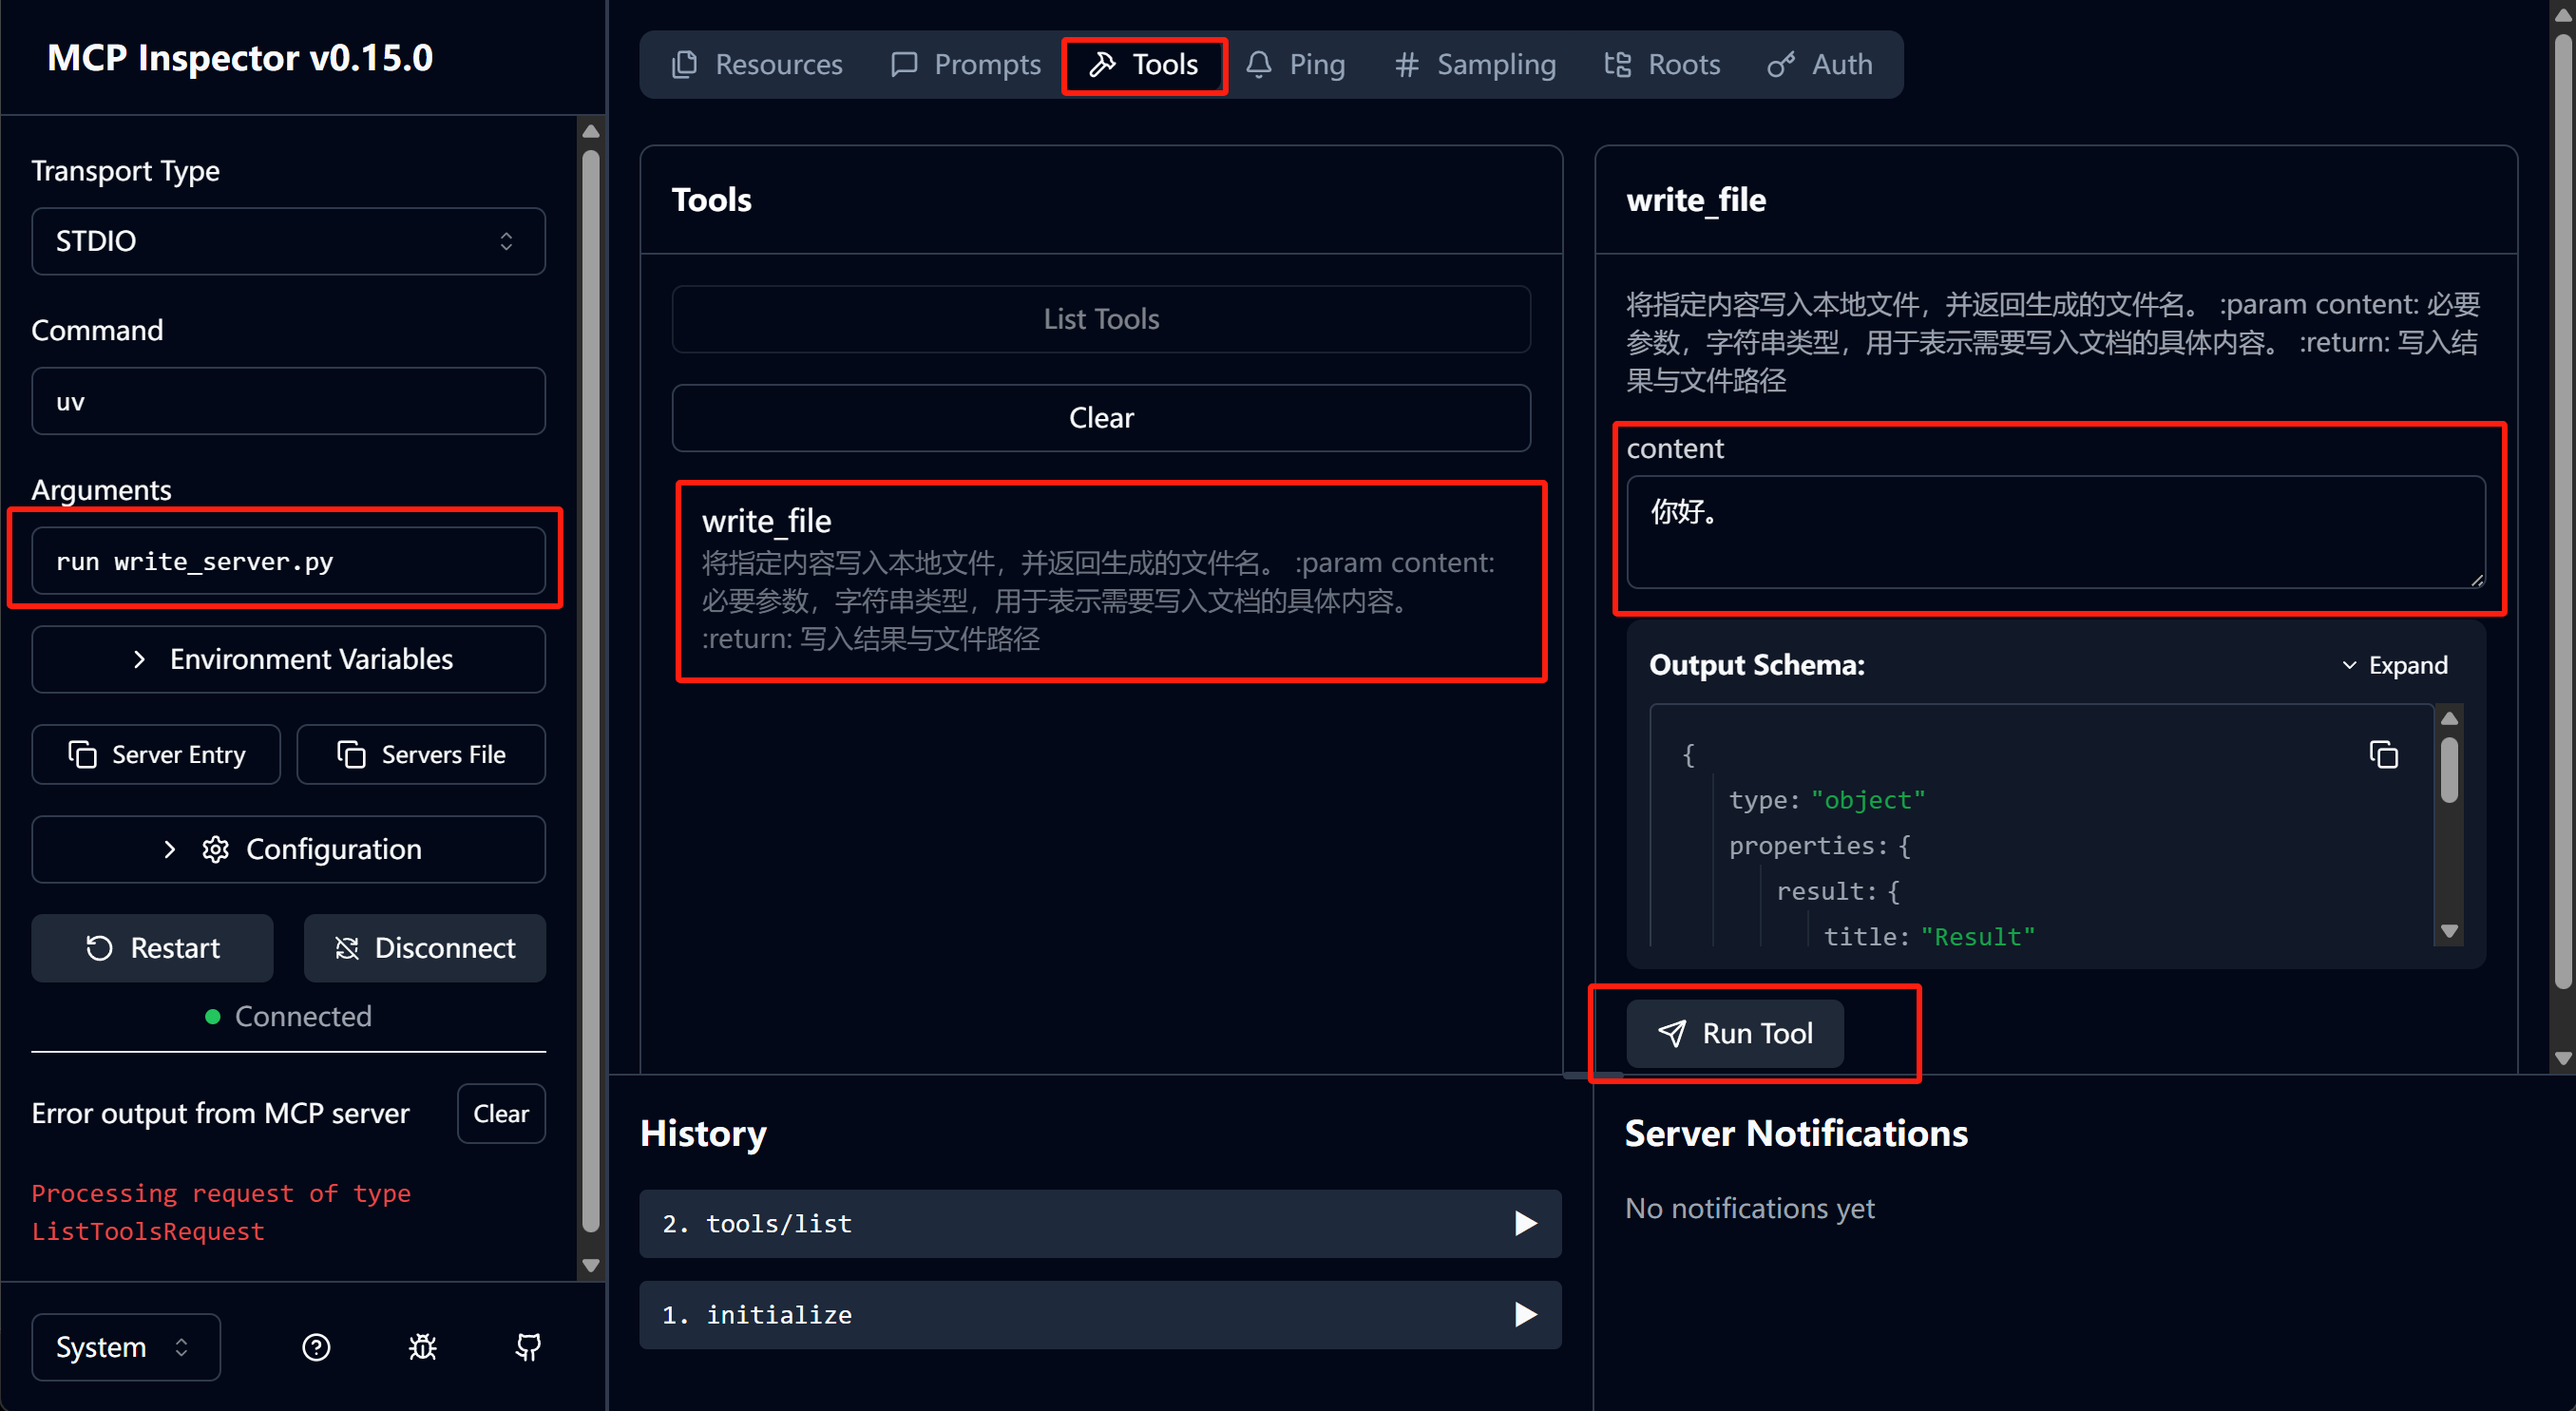Expand the initialize history entry arrow
The height and width of the screenshot is (1411, 2576).
pos(1524,1314)
